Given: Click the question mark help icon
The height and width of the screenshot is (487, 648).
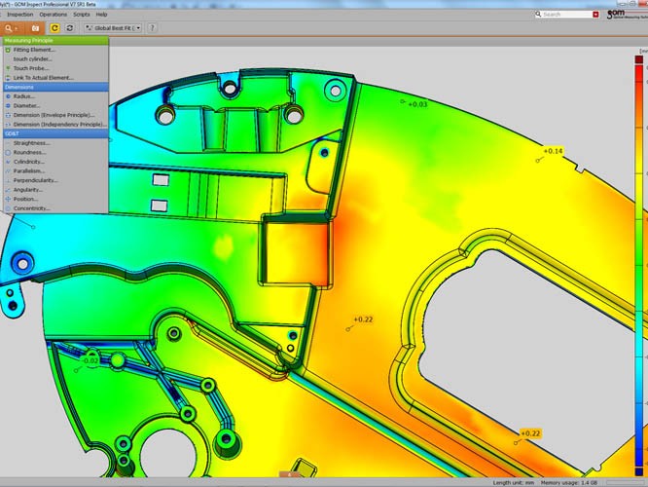Looking at the screenshot, I should (152, 28).
